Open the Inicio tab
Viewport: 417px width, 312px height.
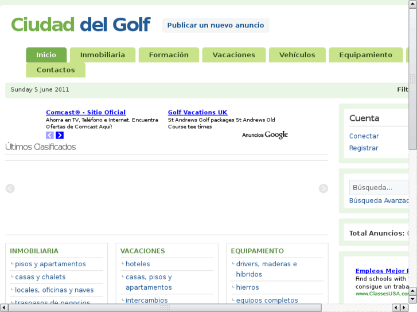46,55
